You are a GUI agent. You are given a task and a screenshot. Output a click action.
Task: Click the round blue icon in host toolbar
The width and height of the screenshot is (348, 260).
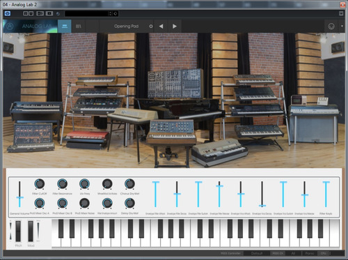tap(58, 14)
